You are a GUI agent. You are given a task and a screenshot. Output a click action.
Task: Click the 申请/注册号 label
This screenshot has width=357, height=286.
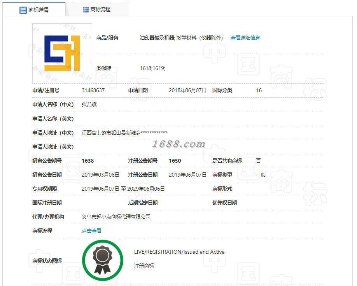pyautogui.click(x=46, y=91)
